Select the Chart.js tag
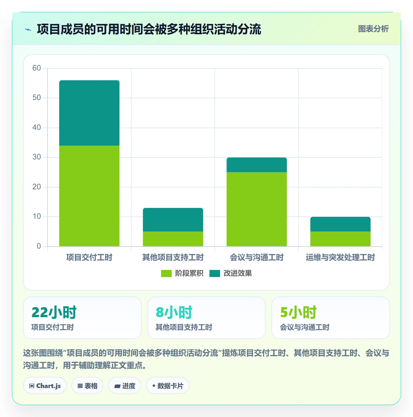413x417 pixels. [x=45, y=386]
